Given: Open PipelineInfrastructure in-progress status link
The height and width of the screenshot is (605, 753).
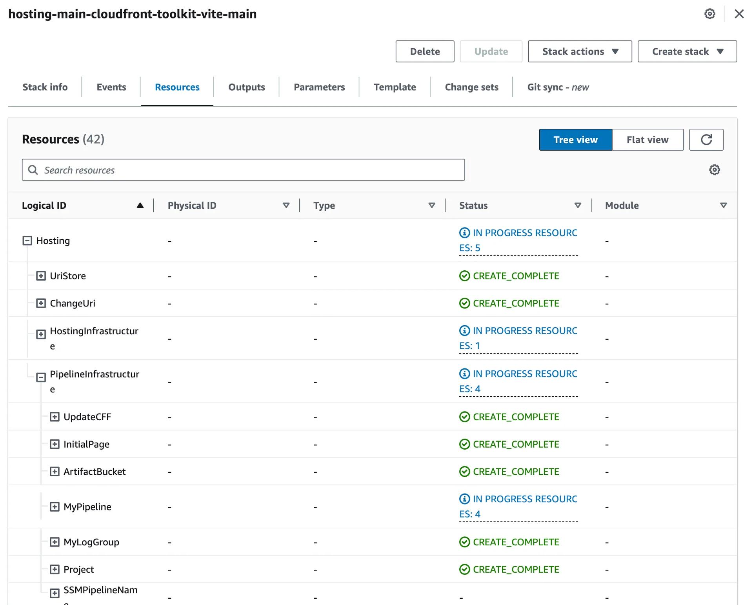Looking at the screenshot, I should pyautogui.click(x=518, y=381).
